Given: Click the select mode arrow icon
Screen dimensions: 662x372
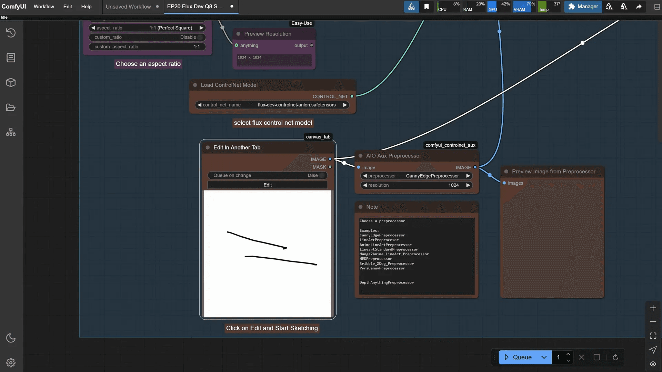Looking at the screenshot, I should point(653,350).
